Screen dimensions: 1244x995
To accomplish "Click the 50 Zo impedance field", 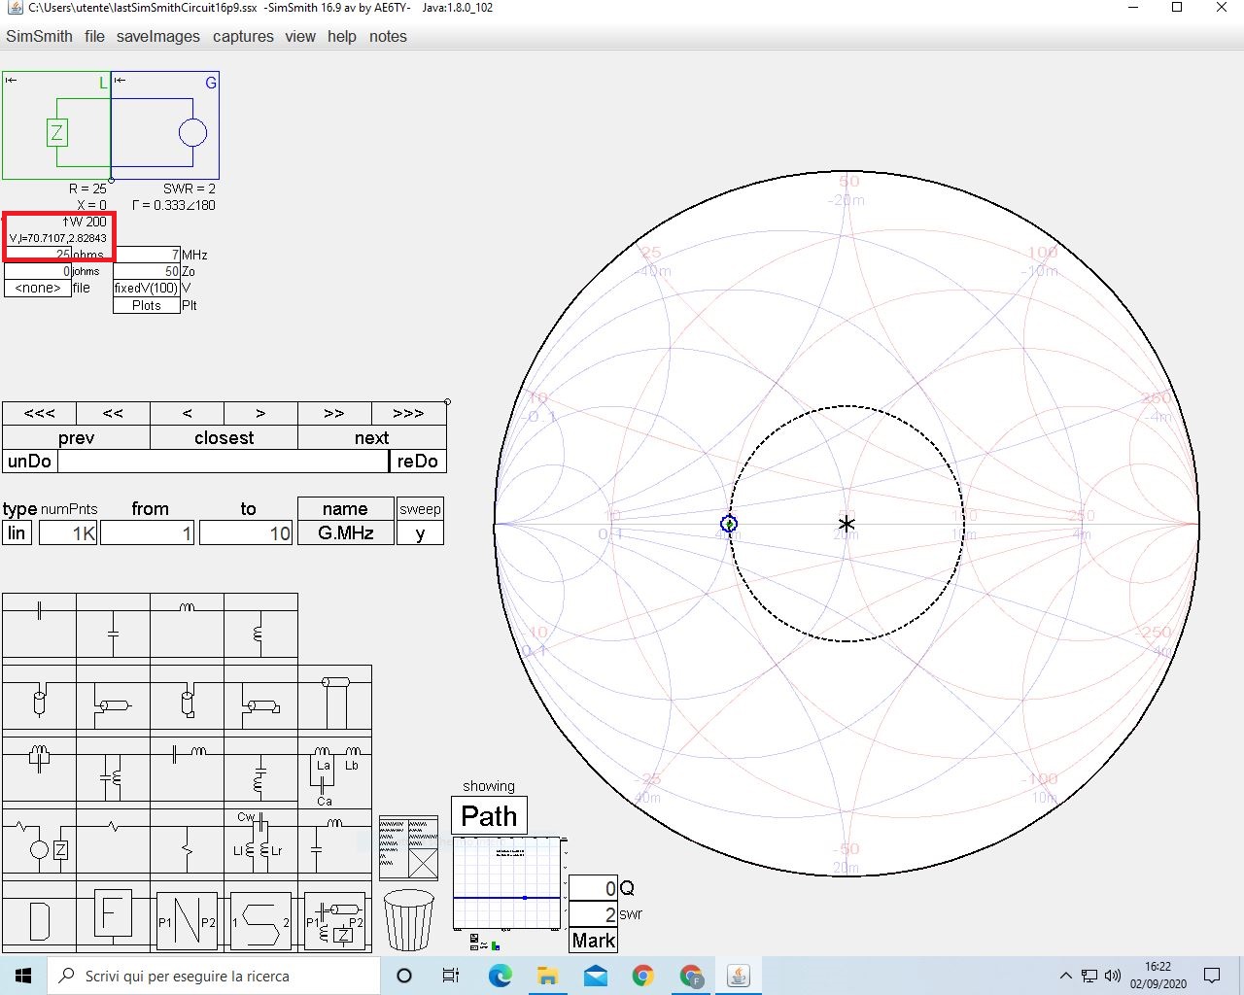I will point(147,271).
